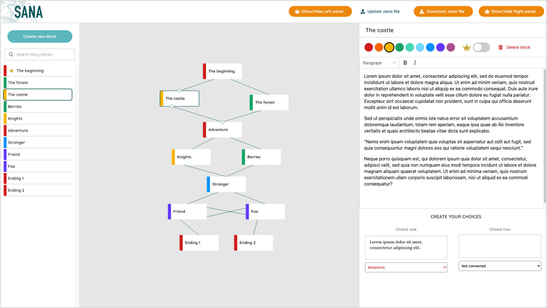Image resolution: width=547 pixels, height=308 pixels.
Task: Pick the violet color swatch
Action: (441, 47)
